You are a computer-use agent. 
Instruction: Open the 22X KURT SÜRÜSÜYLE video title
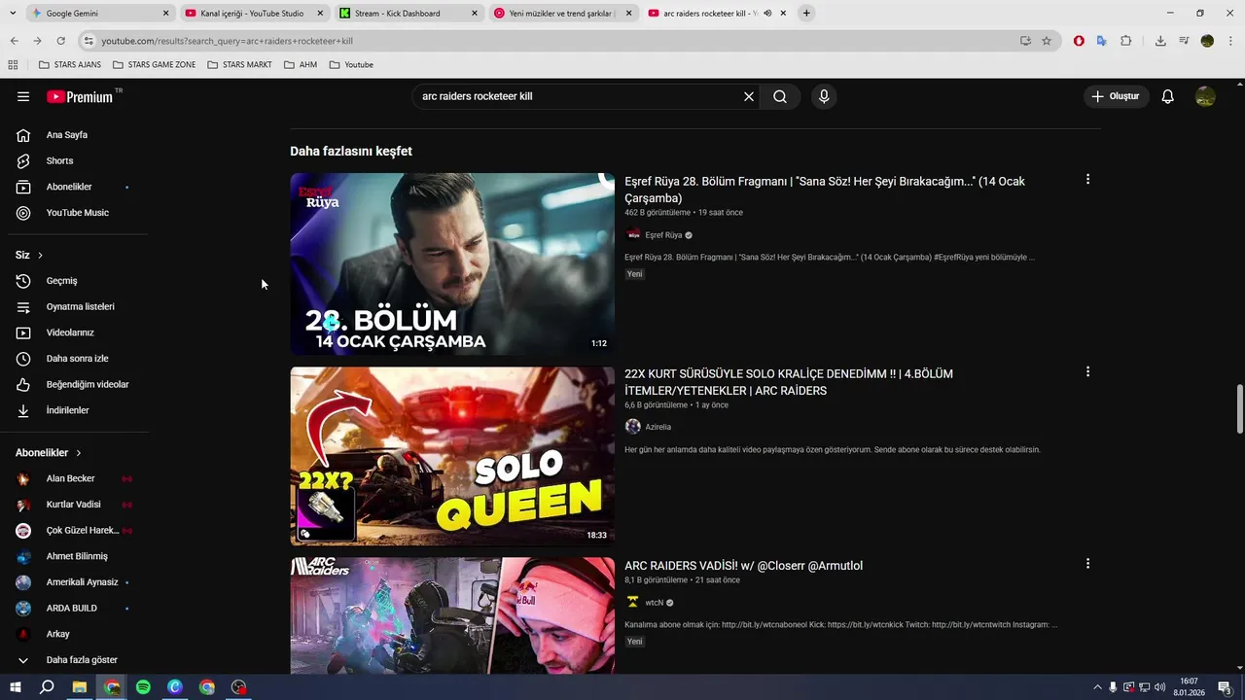(x=789, y=382)
